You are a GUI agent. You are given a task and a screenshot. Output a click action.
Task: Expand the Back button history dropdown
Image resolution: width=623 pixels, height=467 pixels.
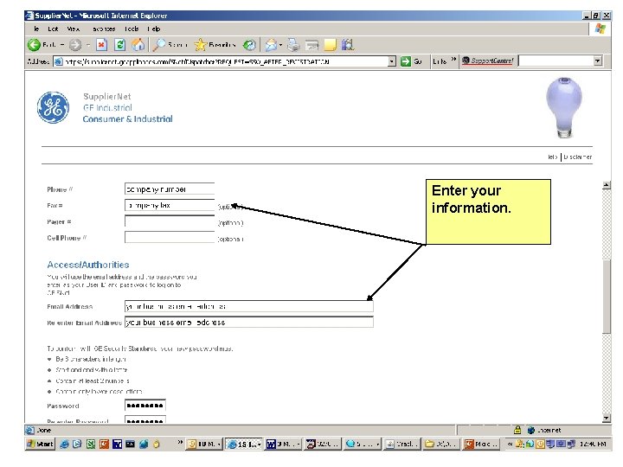tap(62, 45)
